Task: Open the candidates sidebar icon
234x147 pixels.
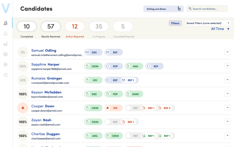Action: pyautogui.click(x=6, y=23)
